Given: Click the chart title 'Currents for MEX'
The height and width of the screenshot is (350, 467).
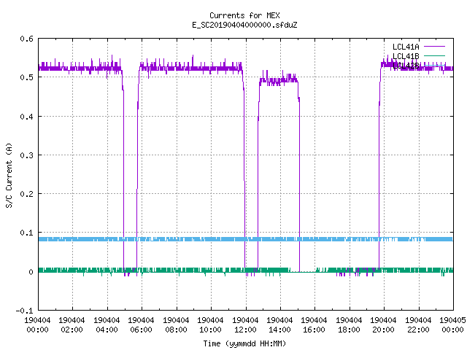Looking at the screenshot, I should pos(244,15).
